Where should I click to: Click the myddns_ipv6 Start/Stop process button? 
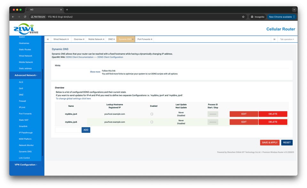pos(213,122)
